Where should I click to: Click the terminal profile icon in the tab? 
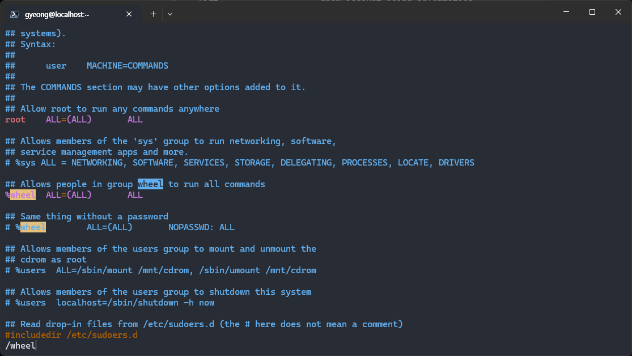coord(15,14)
